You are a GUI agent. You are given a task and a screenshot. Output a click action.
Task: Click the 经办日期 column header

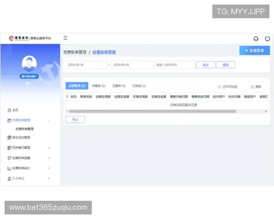[235, 97]
